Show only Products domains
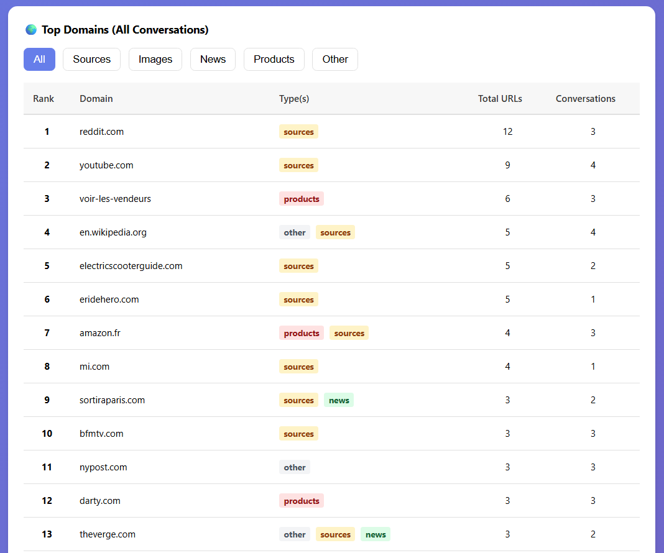Image resolution: width=664 pixels, height=553 pixels. [x=274, y=60]
